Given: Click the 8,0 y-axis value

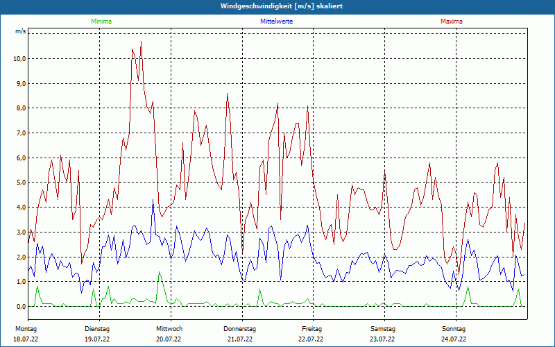Looking at the screenshot, I should [x=21, y=108].
